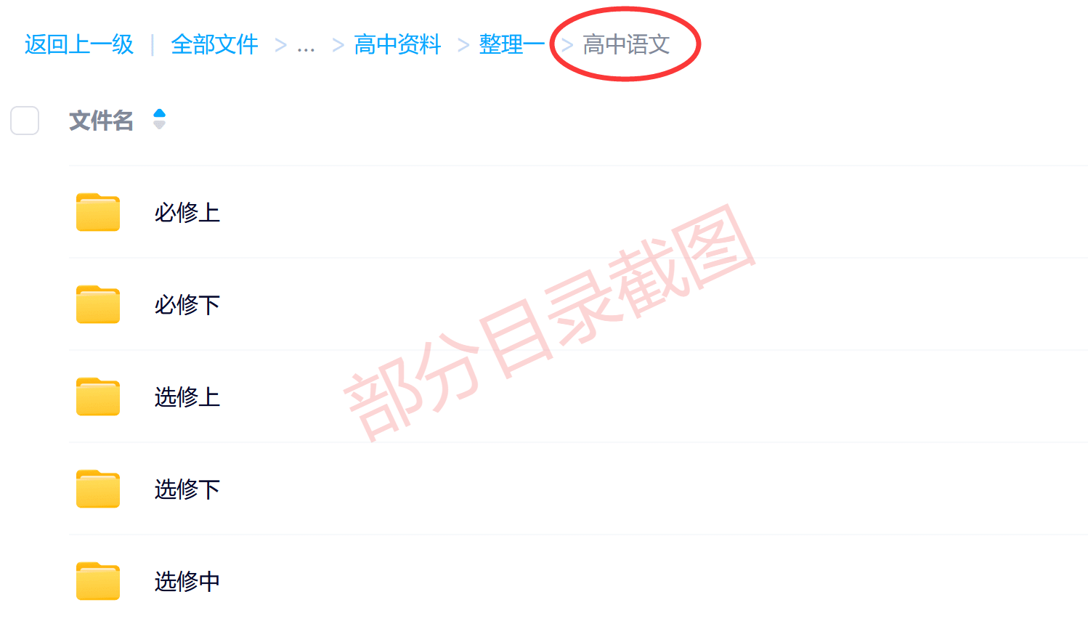
Task: Toggle the select-all files checkbox
Action: (x=25, y=121)
